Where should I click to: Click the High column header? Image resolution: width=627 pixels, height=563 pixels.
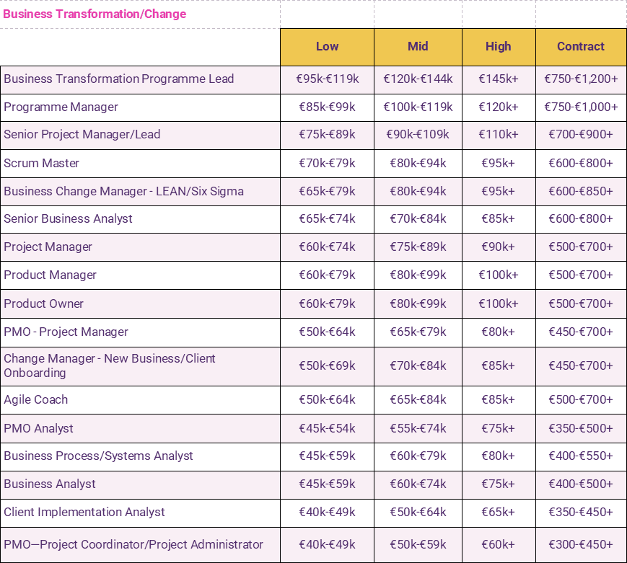pos(498,47)
